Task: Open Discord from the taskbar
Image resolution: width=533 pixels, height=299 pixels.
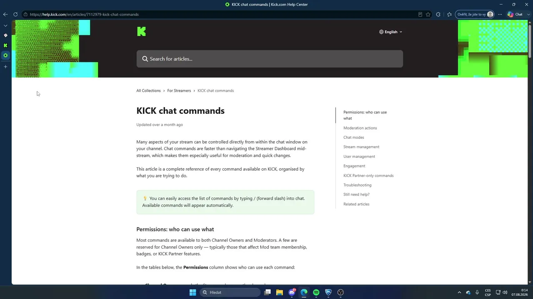Action: (x=292, y=292)
